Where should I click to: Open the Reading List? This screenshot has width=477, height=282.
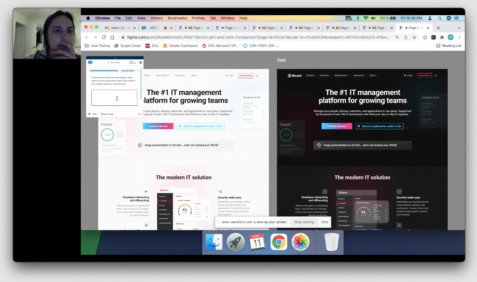point(449,46)
